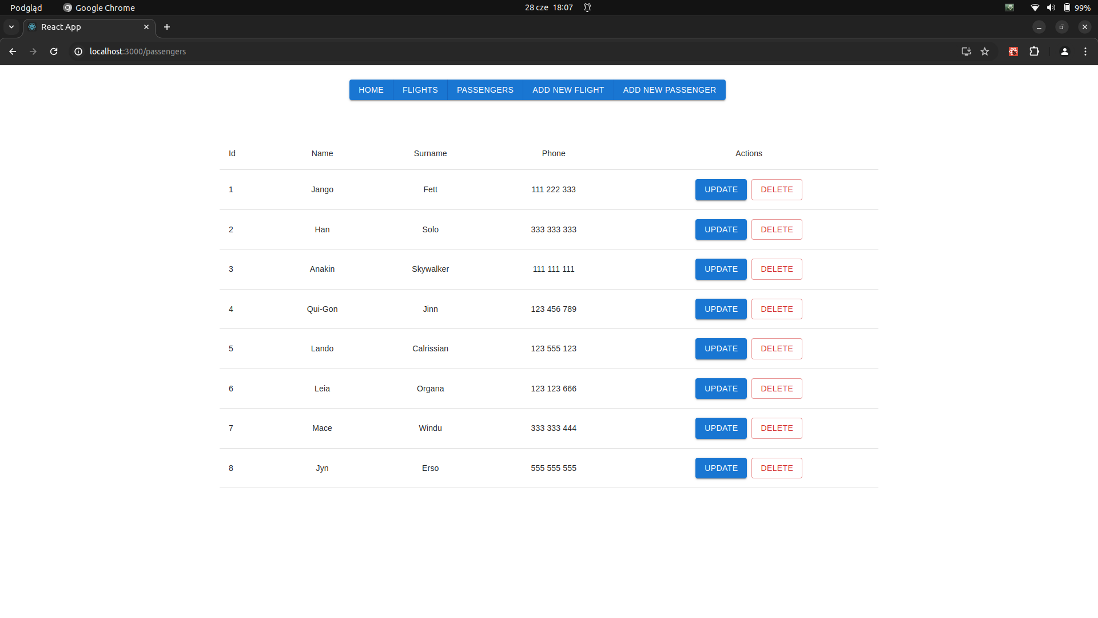
Task: Open the clock and notifications menu
Action: point(549,7)
